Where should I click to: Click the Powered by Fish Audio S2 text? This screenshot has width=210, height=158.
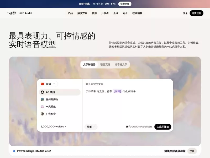point(34,151)
